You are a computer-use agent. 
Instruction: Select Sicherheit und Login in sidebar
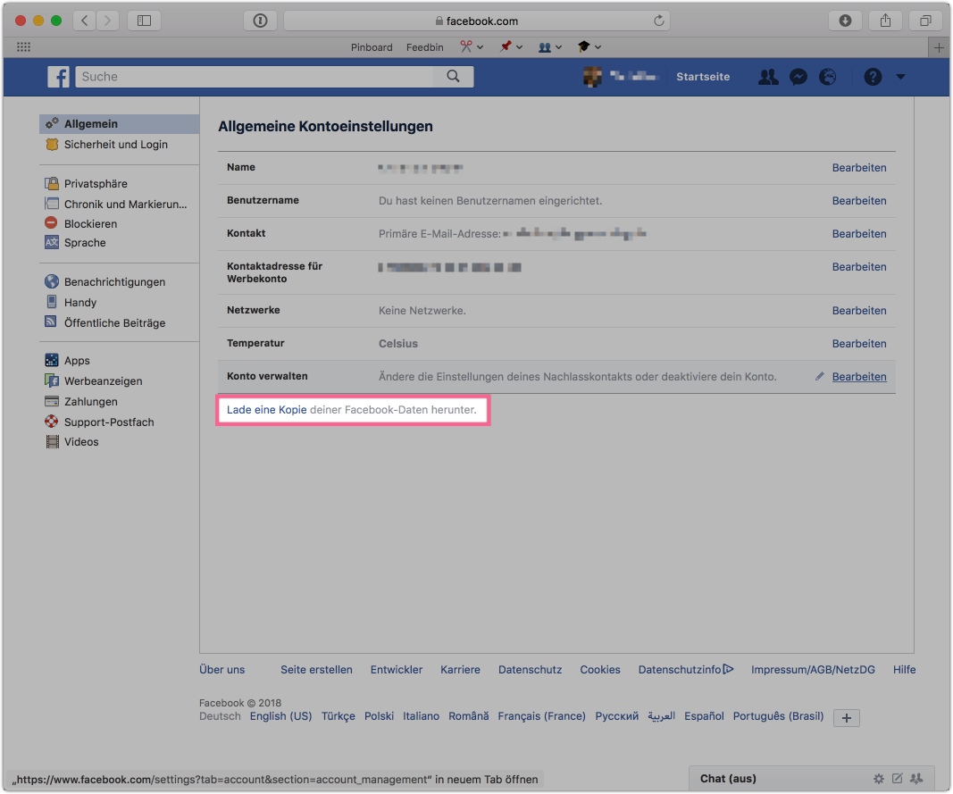coord(115,145)
